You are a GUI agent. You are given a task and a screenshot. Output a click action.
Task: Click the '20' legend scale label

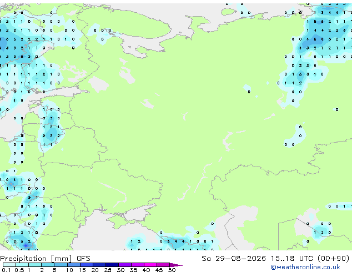pyautogui.click(x=95, y=270)
